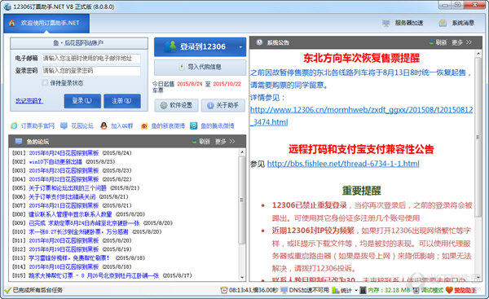Click the 鱼的论坛 panel header icon
The height and width of the screenshot is (299, 489).
(19, 141)
